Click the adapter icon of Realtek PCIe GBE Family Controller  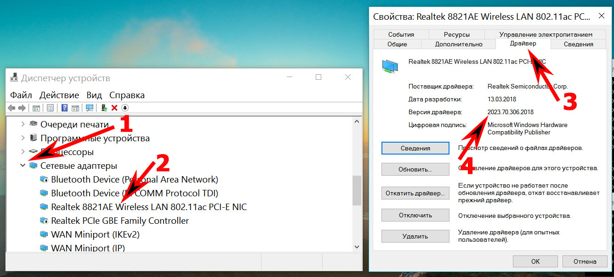coord(44,221)
